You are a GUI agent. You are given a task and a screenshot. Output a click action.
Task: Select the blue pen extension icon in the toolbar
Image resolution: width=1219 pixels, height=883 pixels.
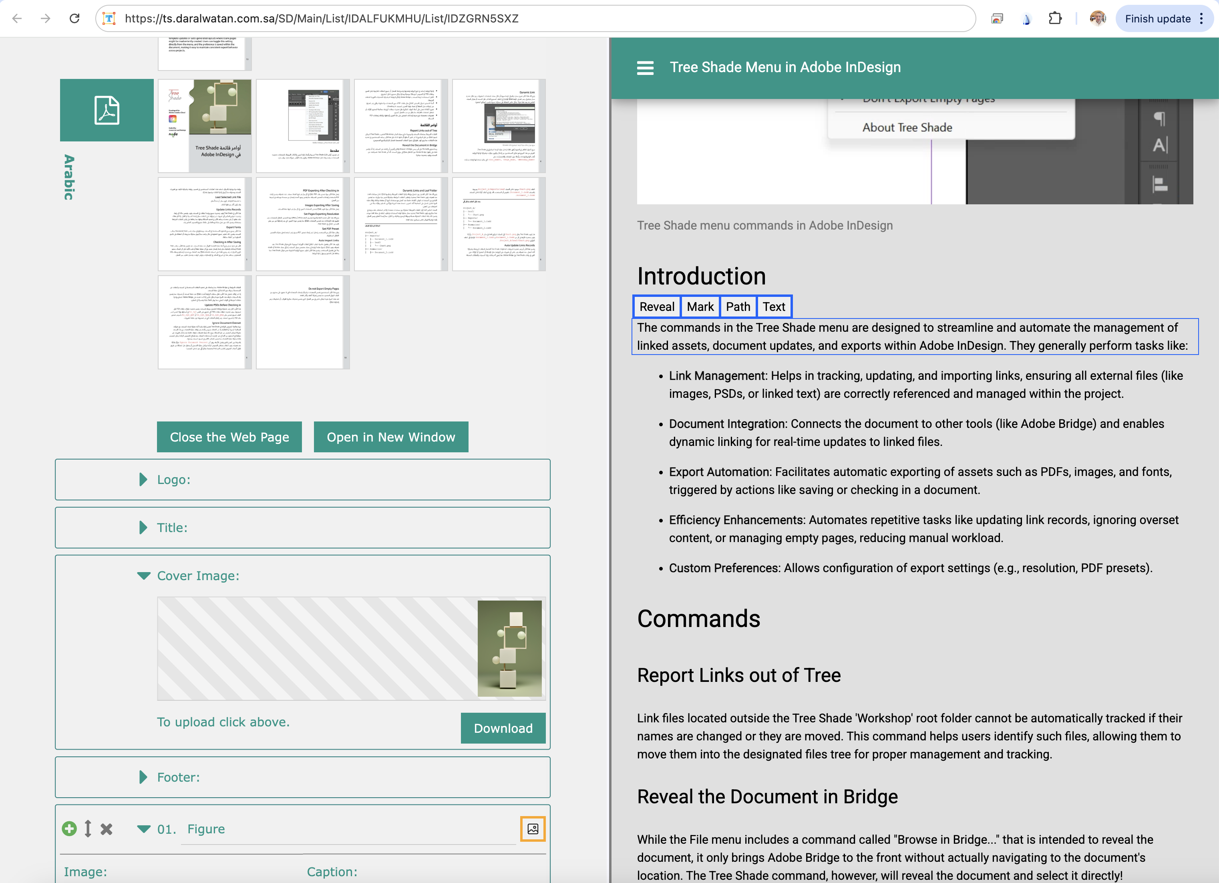click(1026, 18)
